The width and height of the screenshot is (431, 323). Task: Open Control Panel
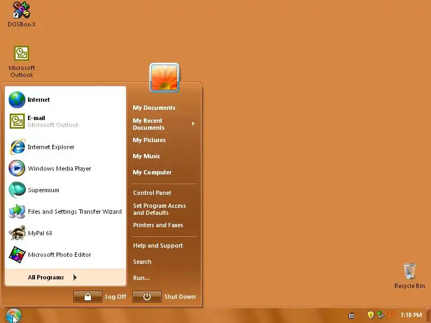coord(164,193)
